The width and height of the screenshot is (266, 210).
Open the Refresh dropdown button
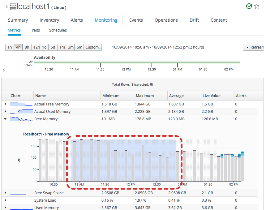coord(254,47)
